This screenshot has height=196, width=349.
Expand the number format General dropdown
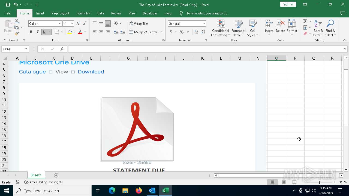tap(204, 24)
